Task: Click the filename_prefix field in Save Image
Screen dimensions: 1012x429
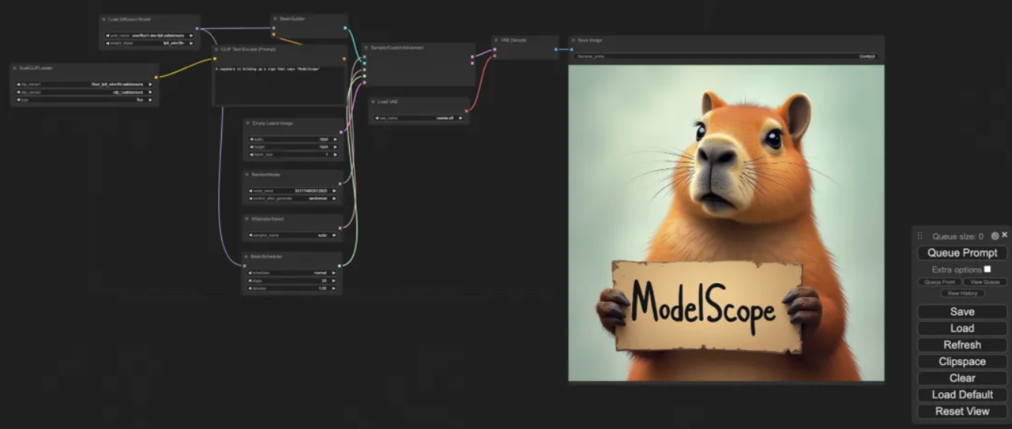Action: pos(726,56)
